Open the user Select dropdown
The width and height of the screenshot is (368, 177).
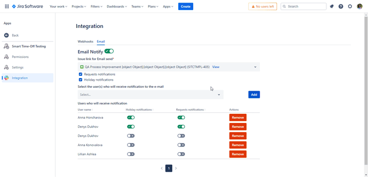pos(151,95)
